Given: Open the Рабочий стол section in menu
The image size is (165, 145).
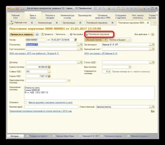Looking at the screenshot, I should point(16,17).
